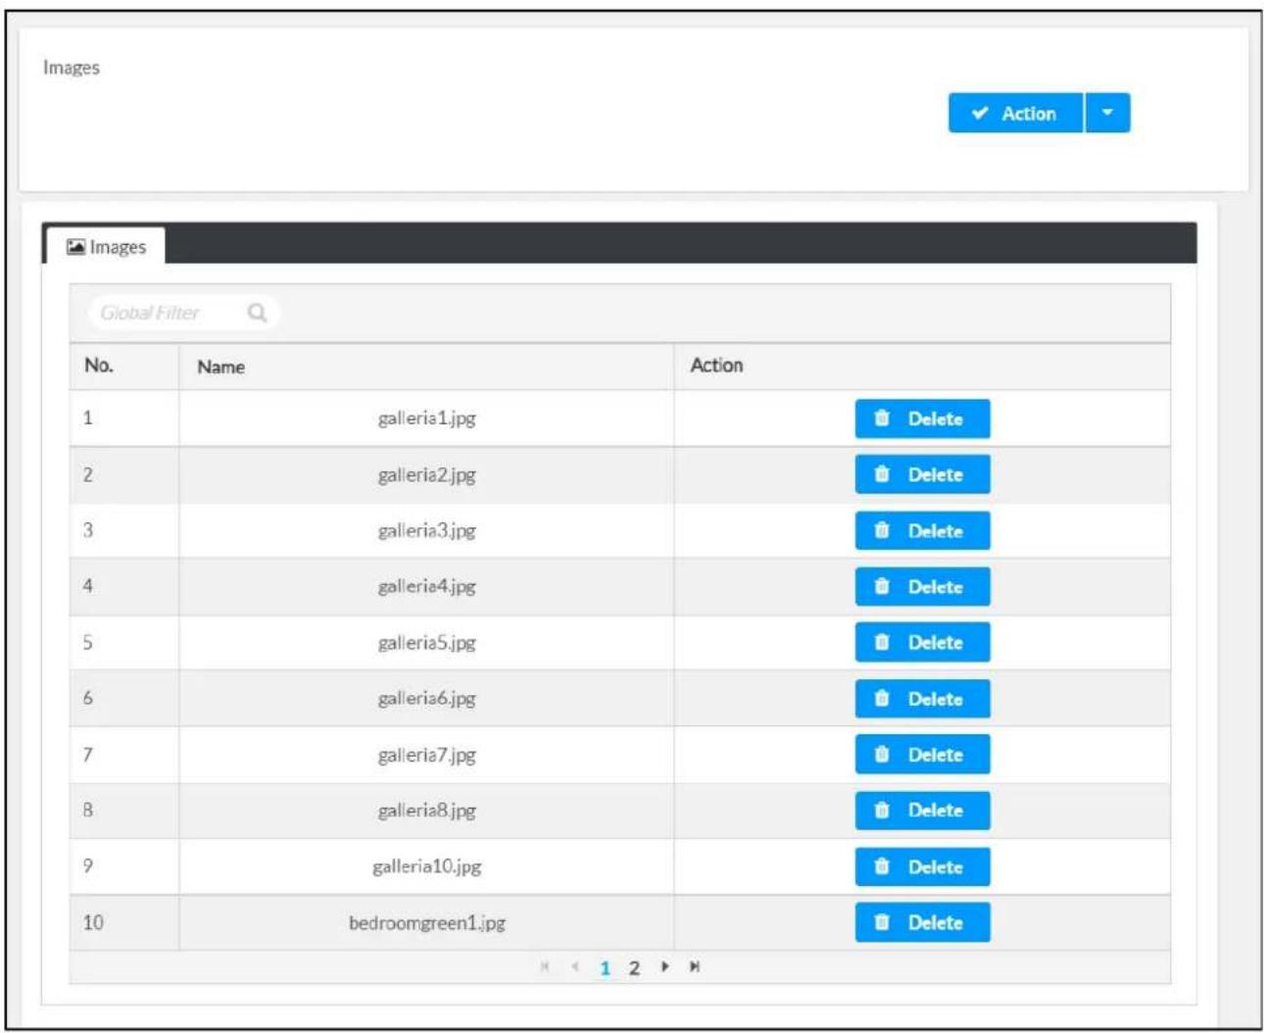Delete galleria5.jpg

tap(922, 643)
